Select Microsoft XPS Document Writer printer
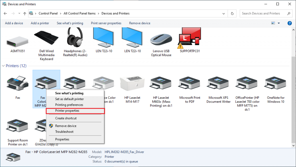Screen dimensions: 296x167 pyautogui.click(x=218, y=83)
